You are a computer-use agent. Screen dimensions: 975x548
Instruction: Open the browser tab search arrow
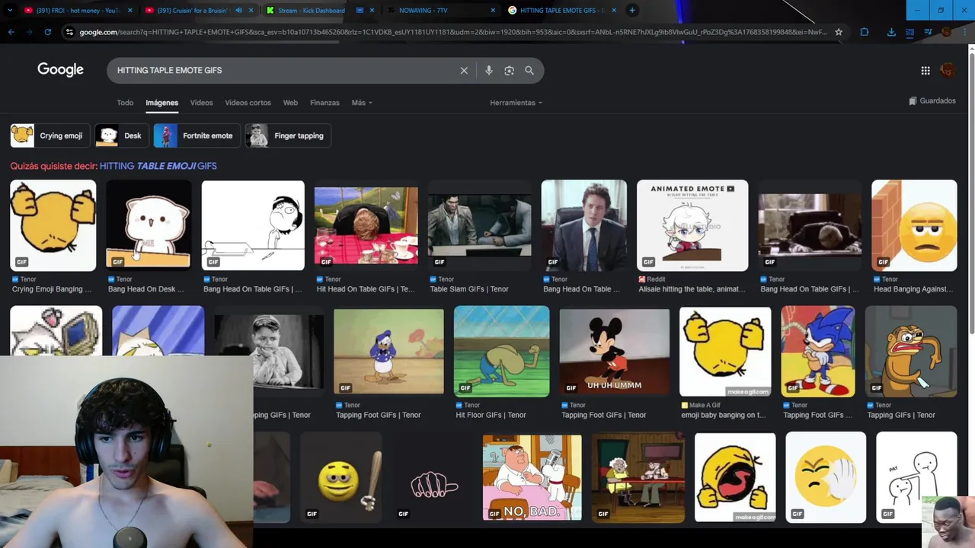tap(10, 10)
